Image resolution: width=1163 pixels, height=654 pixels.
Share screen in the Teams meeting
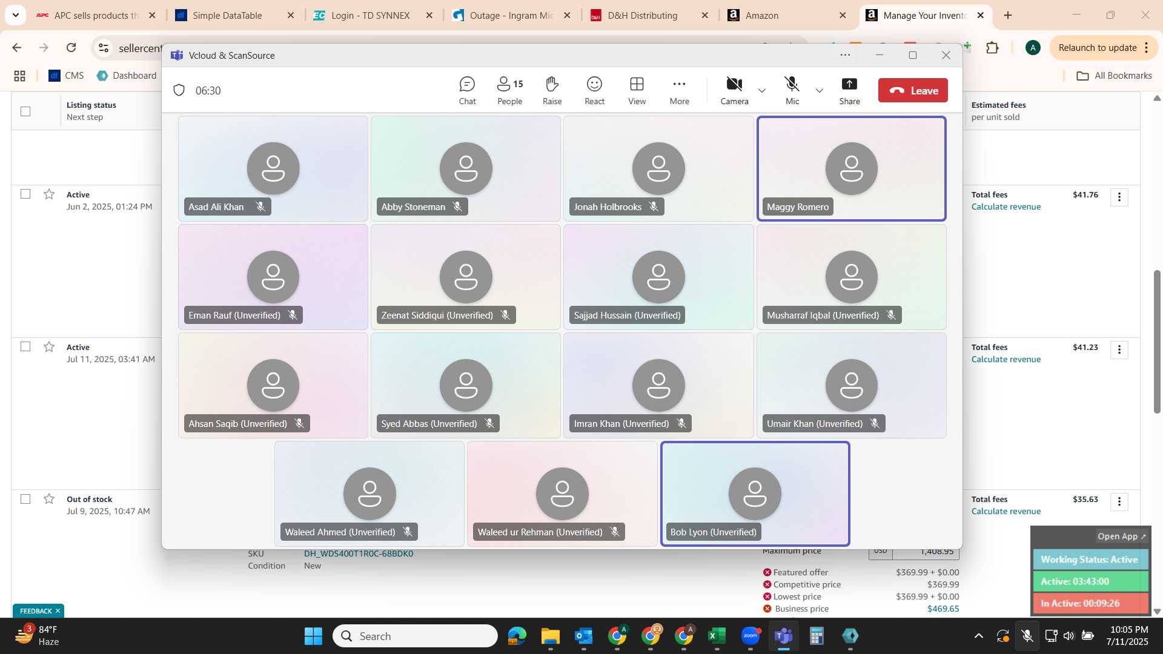(849, 91)
